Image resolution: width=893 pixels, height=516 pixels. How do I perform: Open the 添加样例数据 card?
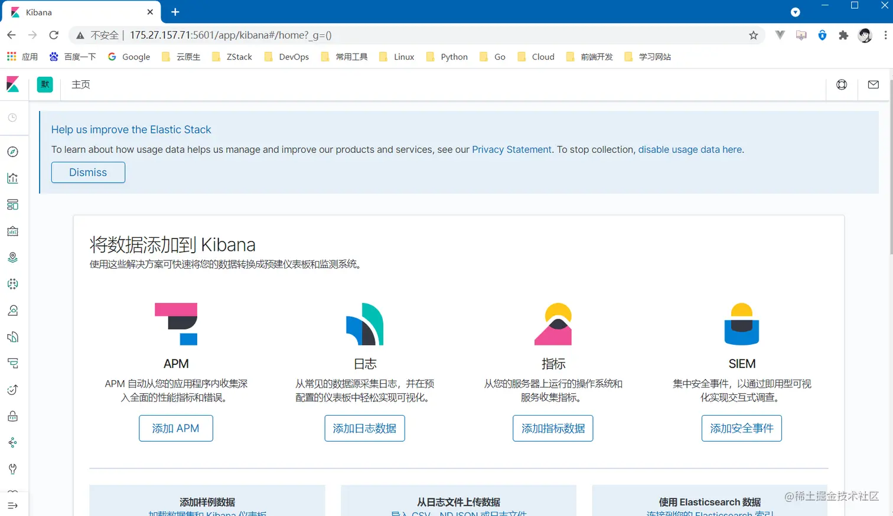pyautogui.click(x=207, y=501)
